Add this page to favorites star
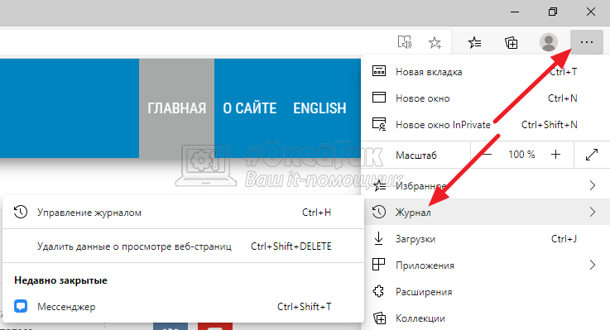 coord(435,42)
